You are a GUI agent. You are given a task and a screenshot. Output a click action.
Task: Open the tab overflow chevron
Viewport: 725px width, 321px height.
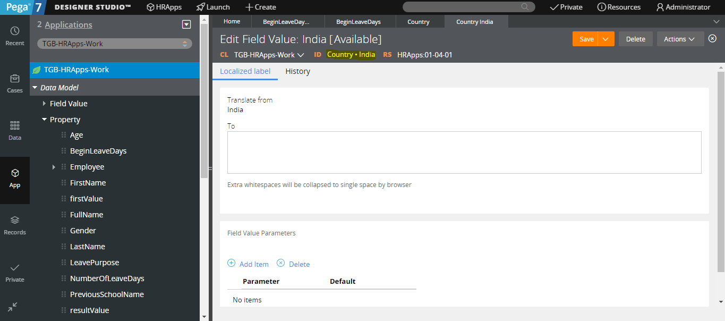[x=715, y=21]
